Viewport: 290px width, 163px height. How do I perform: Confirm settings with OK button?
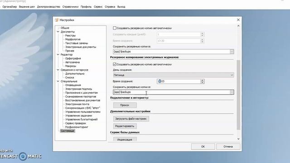(x=203, y=147)
